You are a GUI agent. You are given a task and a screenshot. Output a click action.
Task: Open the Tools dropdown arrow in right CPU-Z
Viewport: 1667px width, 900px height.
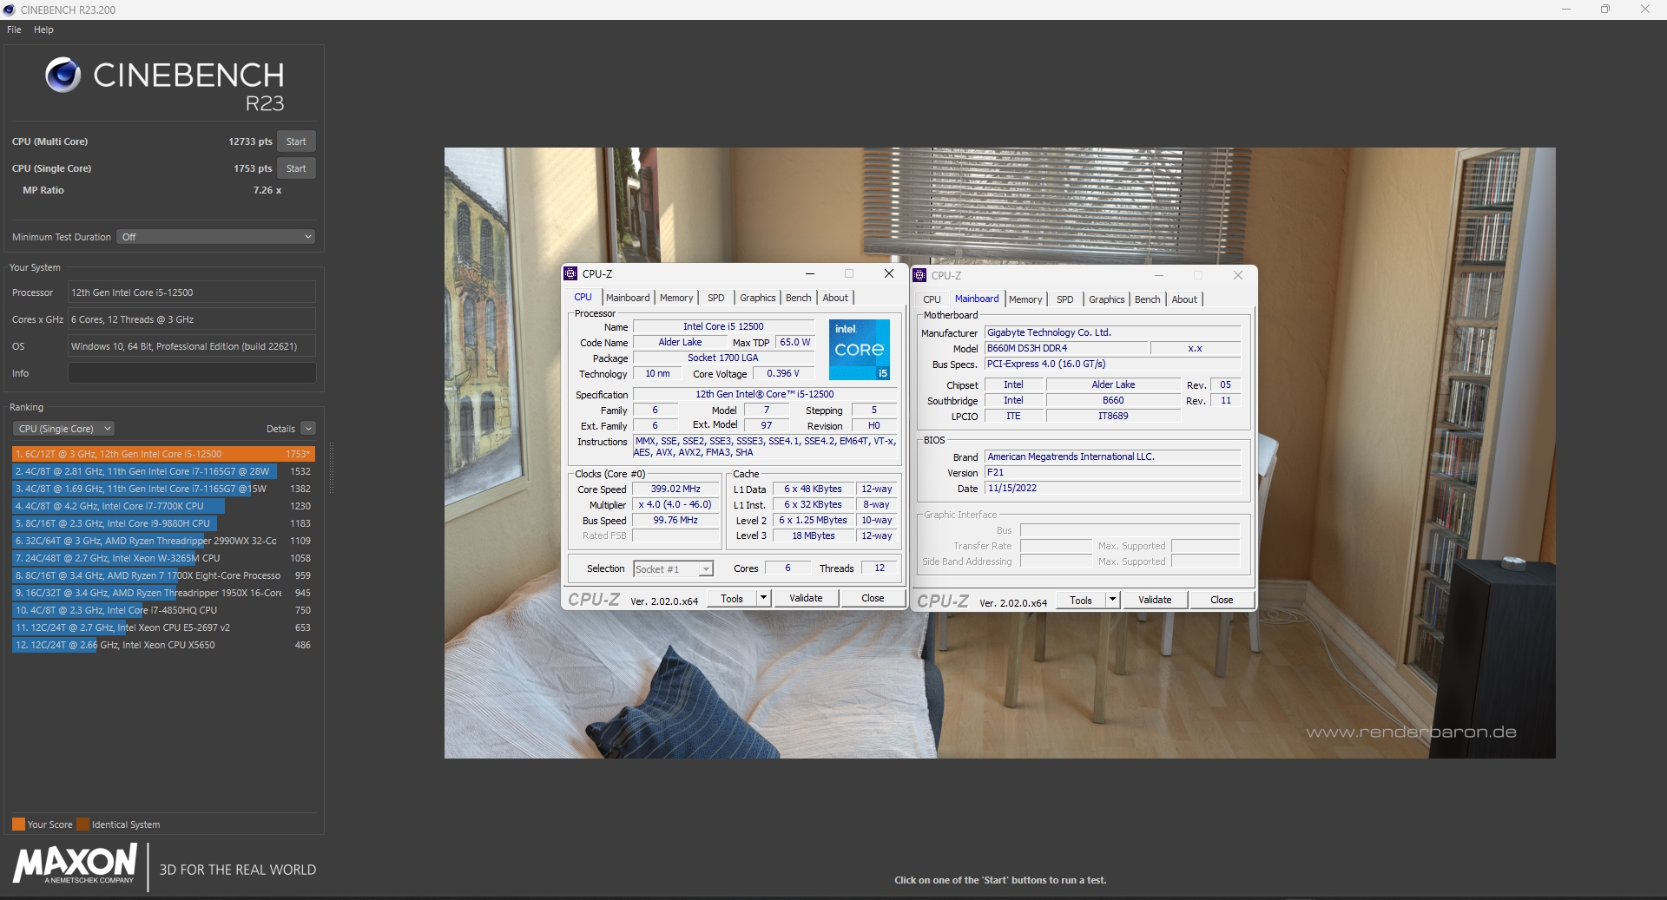1112,600
